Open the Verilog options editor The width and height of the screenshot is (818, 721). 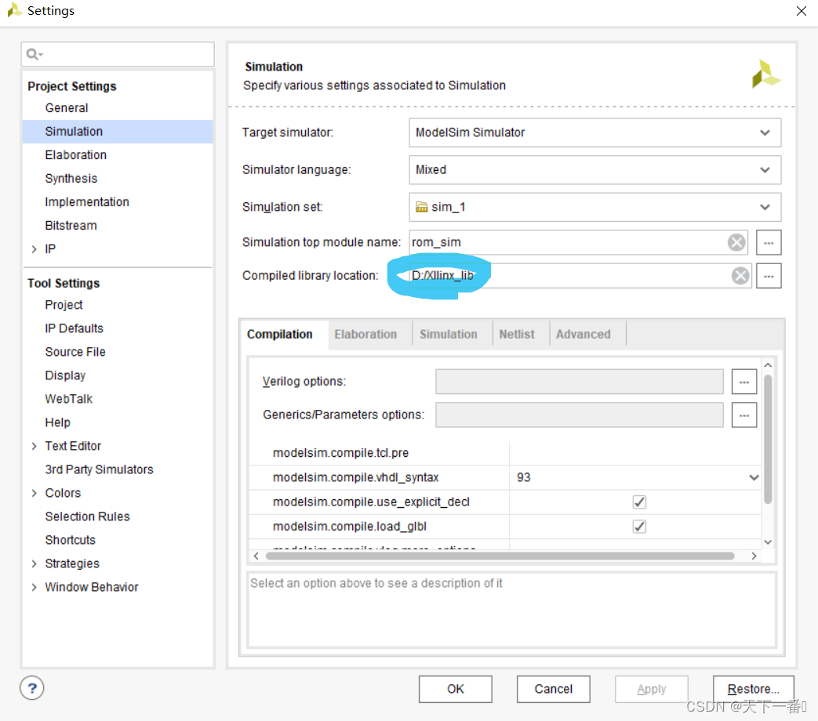point(743,382)
